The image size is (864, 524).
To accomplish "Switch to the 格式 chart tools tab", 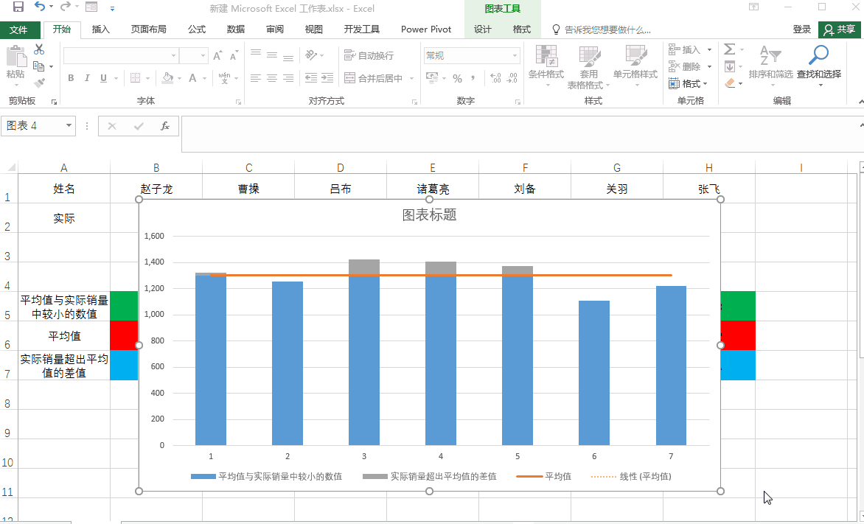I will coord(521,29).
